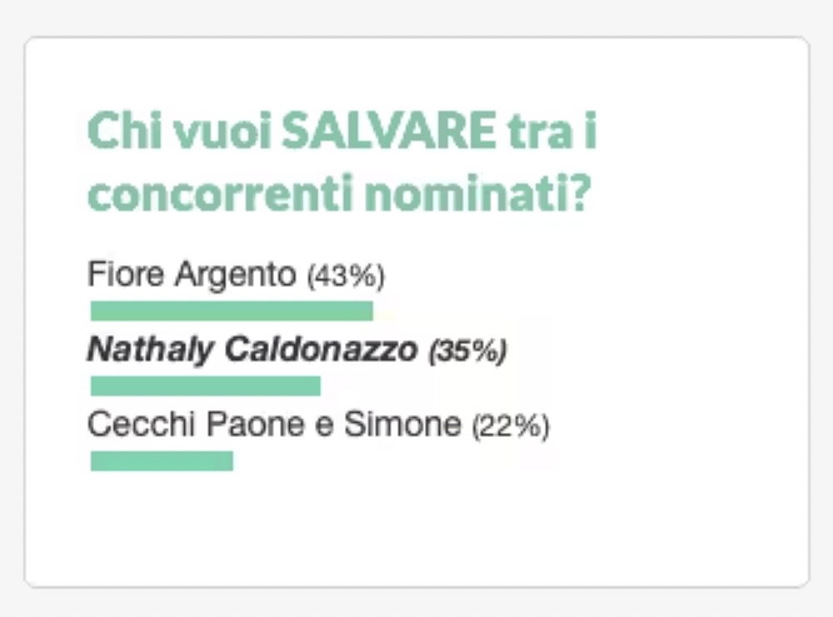The height and width of the screenshot is (617, 833).
Task: Click the word 'Nathaly' in second option
Action: pyautogui.click(x=150, y=351)
